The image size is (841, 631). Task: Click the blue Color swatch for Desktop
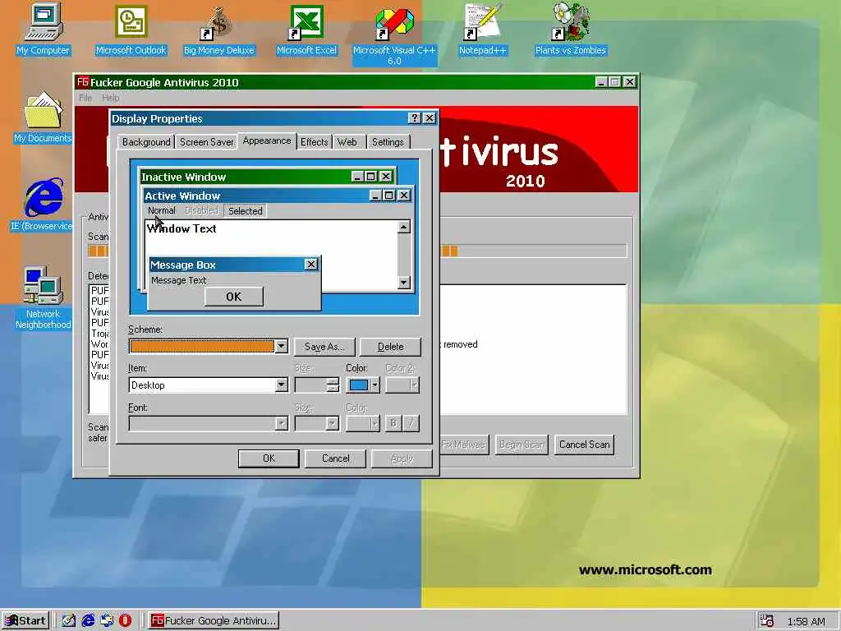[x=359, y=385]
